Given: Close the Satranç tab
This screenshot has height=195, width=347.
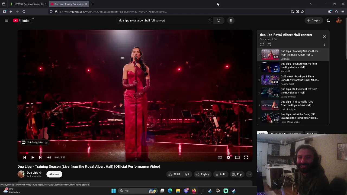Looking at the screenshot, I should pyautogui.click(x=46, y=4).
